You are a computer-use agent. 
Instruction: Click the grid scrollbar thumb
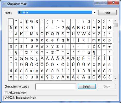115,25
